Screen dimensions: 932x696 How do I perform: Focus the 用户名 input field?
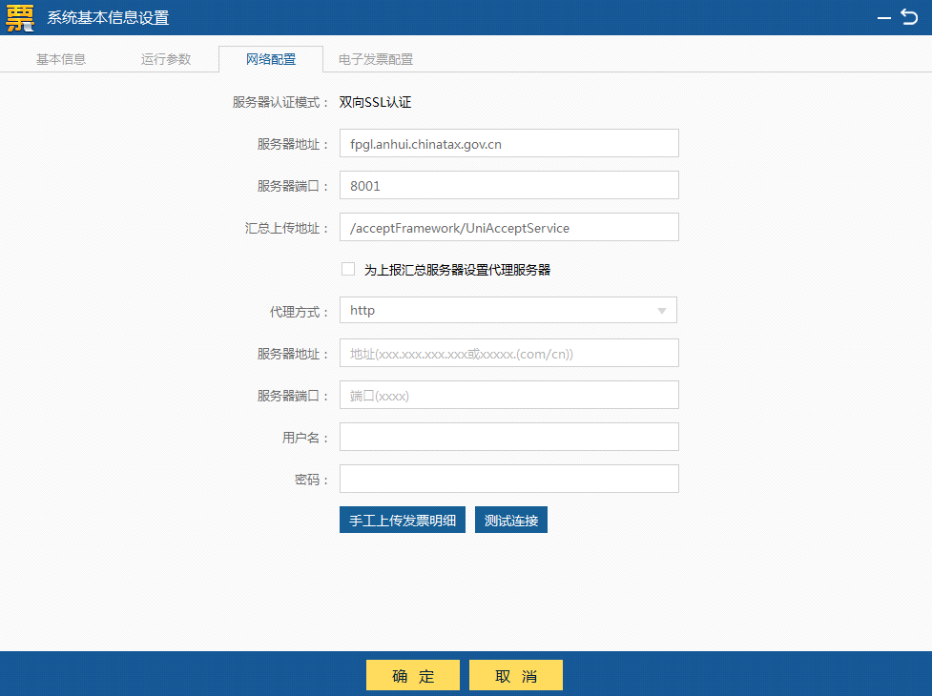(x=509, y=437)
